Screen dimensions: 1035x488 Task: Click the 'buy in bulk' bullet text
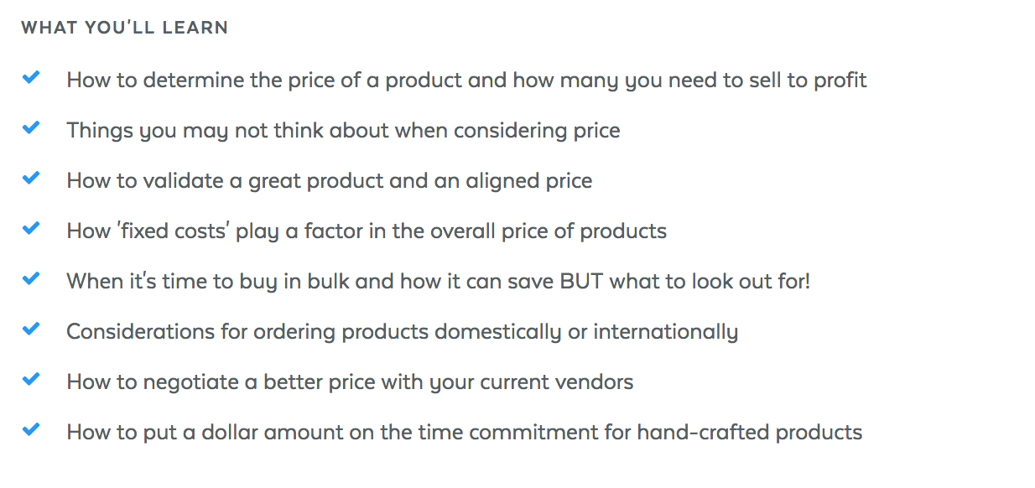pyautogui.click(x=439, y=282)
